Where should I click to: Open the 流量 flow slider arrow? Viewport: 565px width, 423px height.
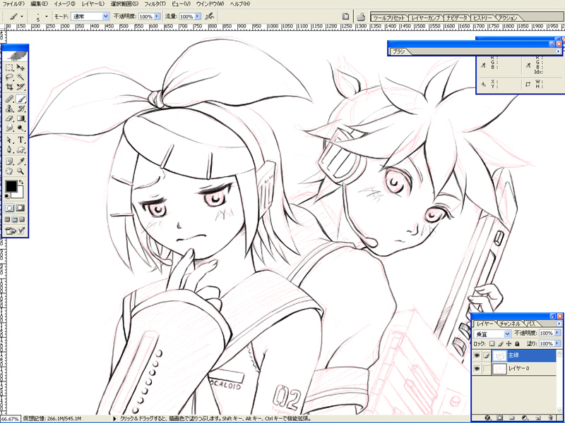pyautogui.click(x=198, y=16)
